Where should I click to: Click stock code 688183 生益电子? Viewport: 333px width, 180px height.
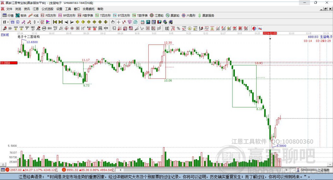[x=320, y=37]
